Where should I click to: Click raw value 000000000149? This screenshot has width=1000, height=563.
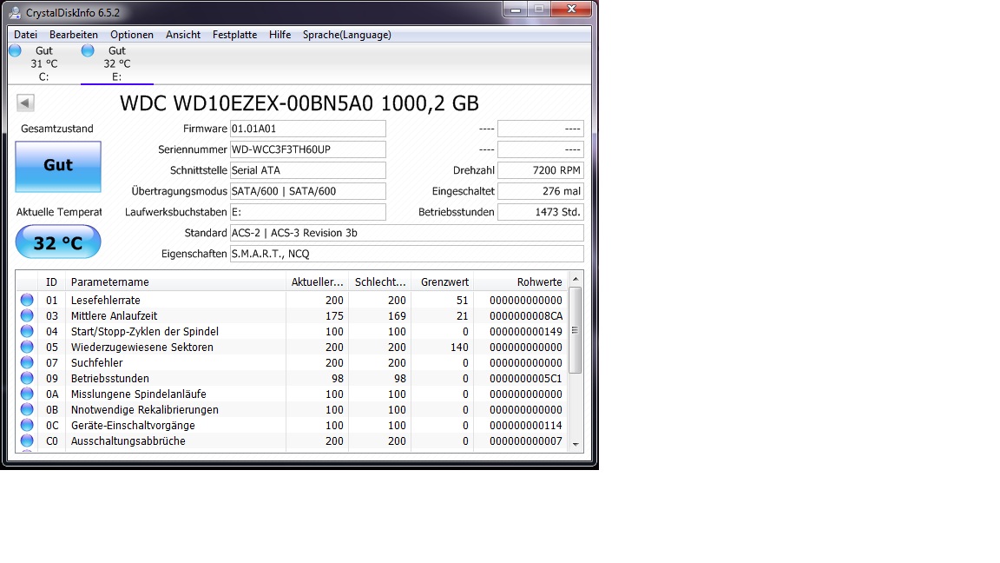526,331
